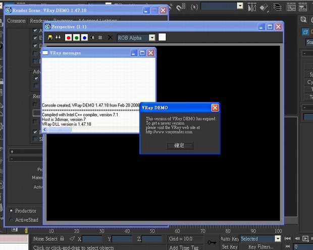Click 'Grid = 10.0' status text
This screenshot has height=250, width=313.
coord(181,238)
